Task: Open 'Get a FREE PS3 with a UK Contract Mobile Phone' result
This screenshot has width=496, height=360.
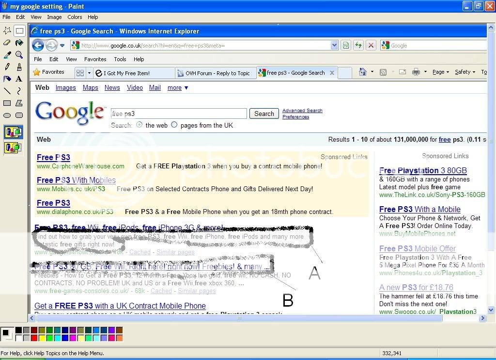Action: point(120,306)
